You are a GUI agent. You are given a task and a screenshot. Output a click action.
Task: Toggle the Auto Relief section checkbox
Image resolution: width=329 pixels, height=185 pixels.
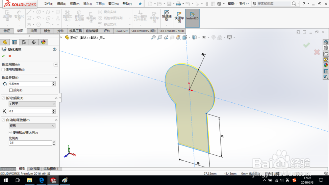[3, 120]
